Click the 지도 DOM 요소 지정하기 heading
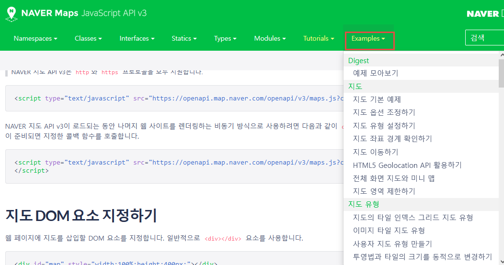The height and width of the screenshot is (265, 504). coord(81,215)
